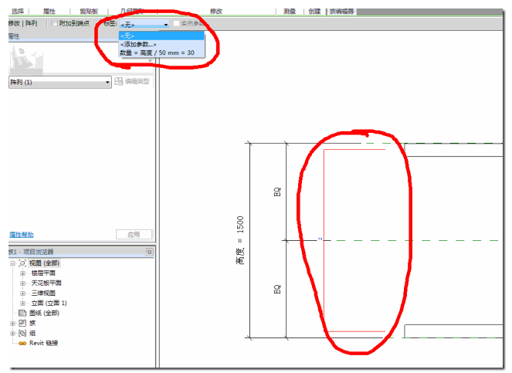Close the 项目浏览器 project browser panel
The height and width of the screenshot is (373, 512).
coord(150,252)
